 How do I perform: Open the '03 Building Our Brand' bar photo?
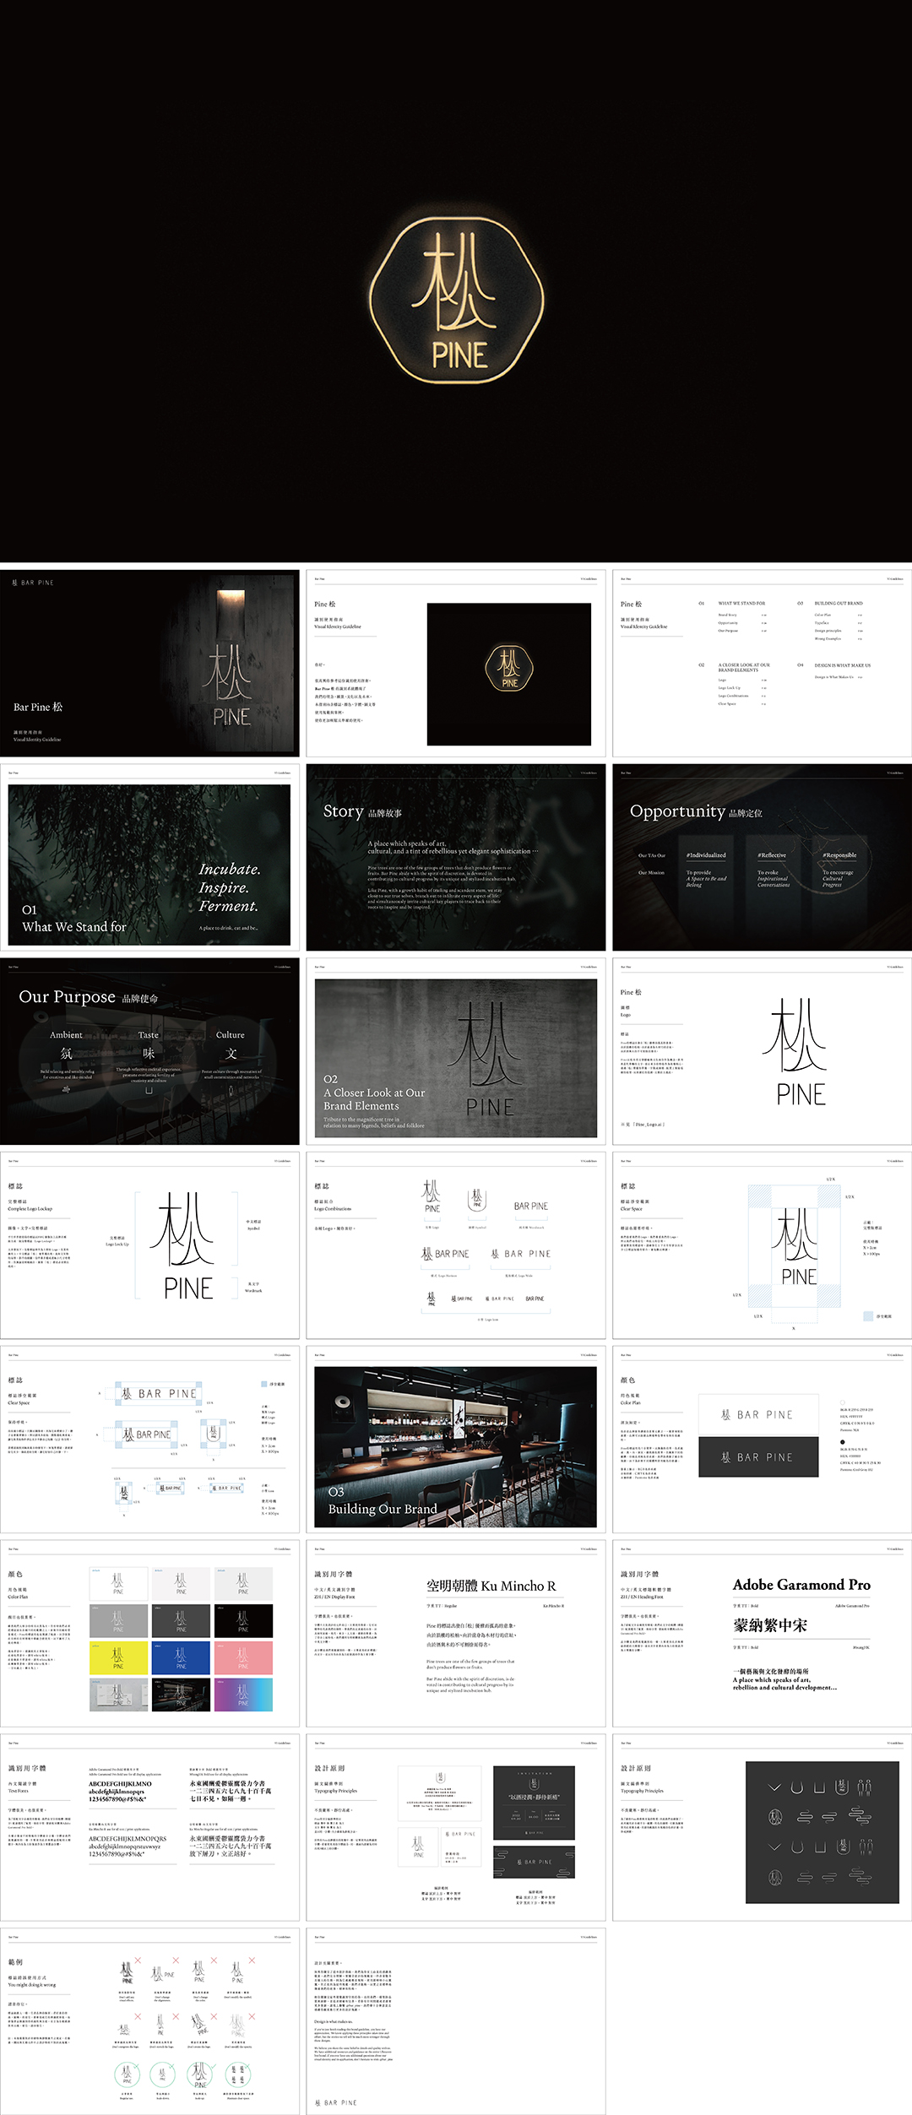click(x=456, y=1446)
